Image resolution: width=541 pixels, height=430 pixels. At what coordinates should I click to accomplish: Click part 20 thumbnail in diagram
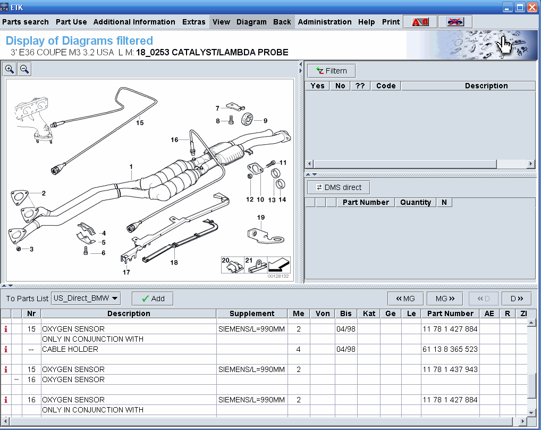coord(233,265)
